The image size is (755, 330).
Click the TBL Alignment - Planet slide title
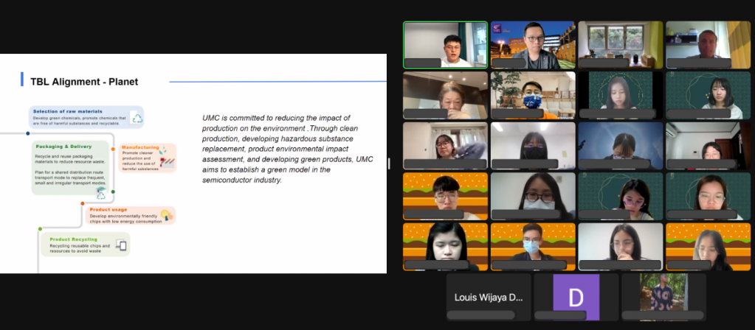point(84,82)
